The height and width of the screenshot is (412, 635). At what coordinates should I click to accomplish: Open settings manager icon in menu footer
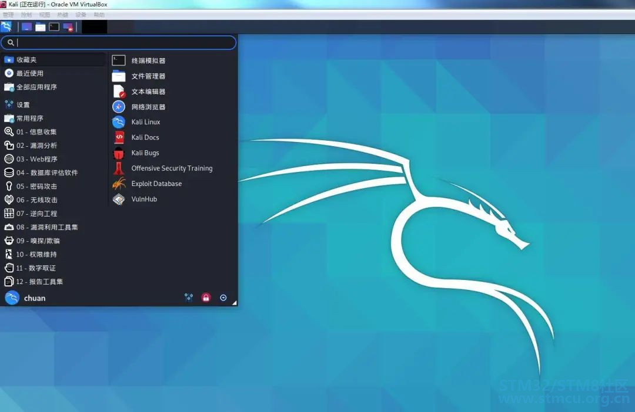pyautogui.click(x=189, y=298)
